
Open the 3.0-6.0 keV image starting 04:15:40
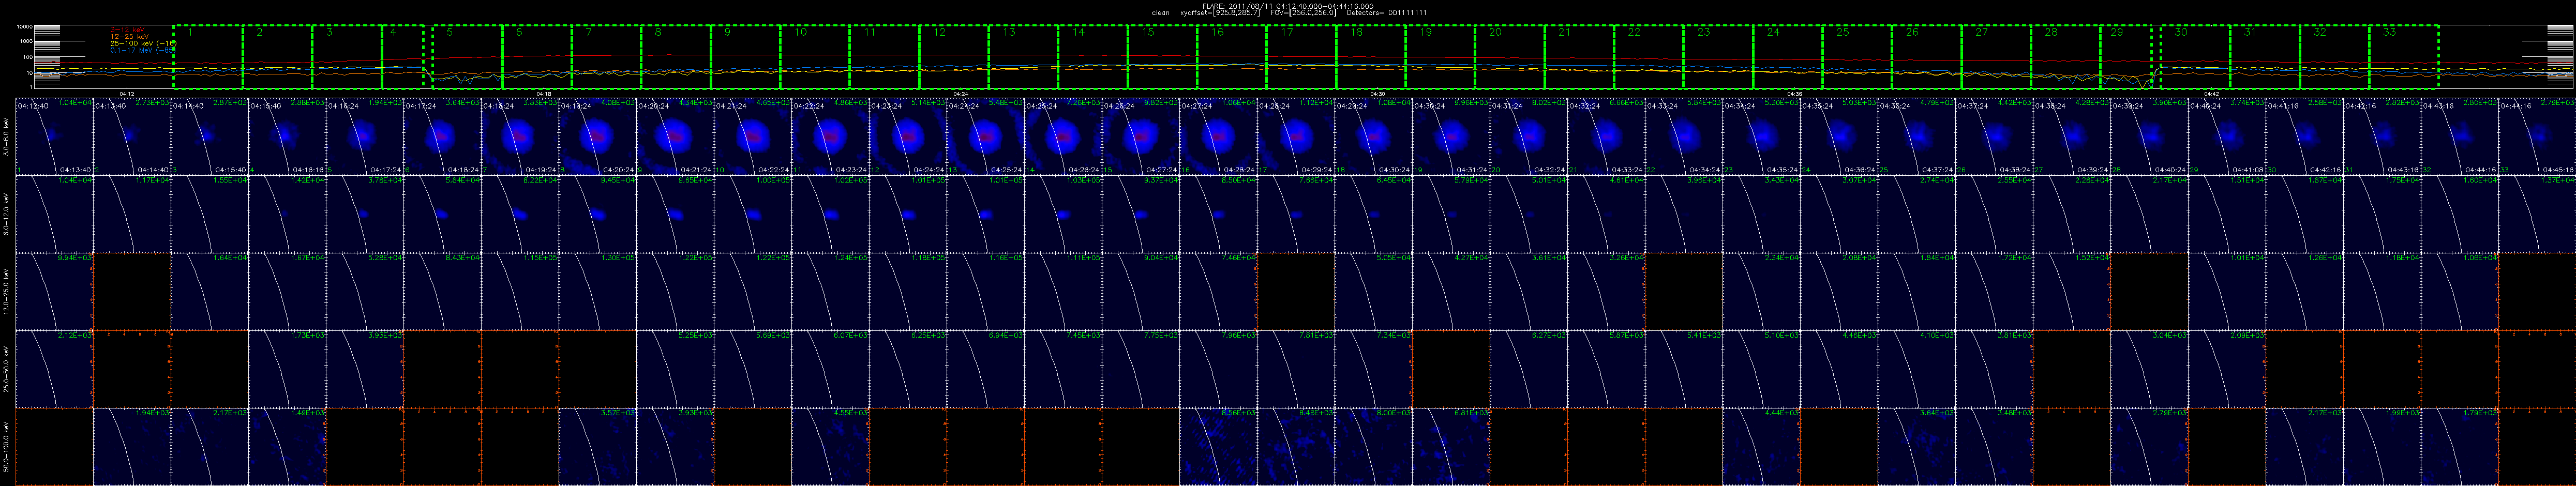pos(288,136)
